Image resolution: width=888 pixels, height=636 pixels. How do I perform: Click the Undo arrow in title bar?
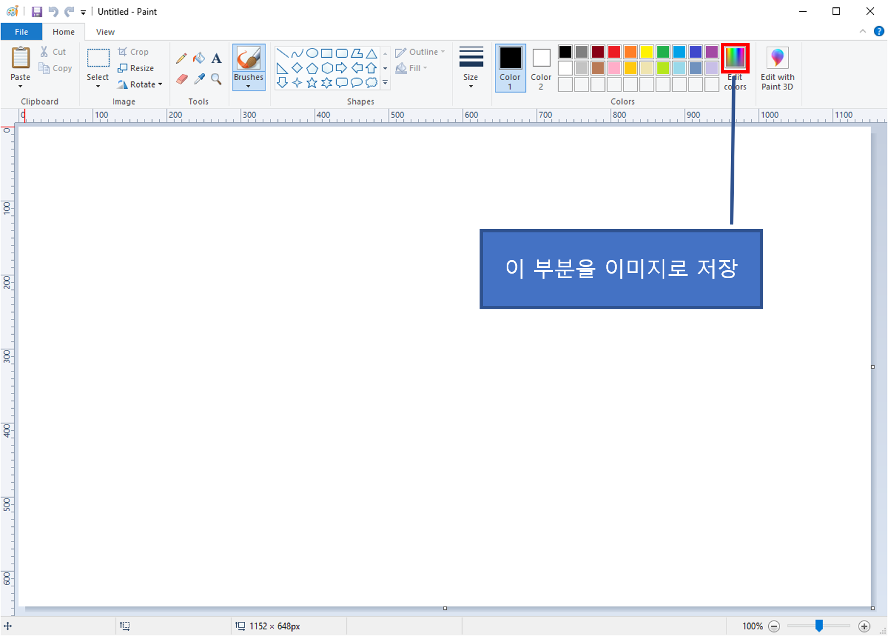[x=53, y=12]
